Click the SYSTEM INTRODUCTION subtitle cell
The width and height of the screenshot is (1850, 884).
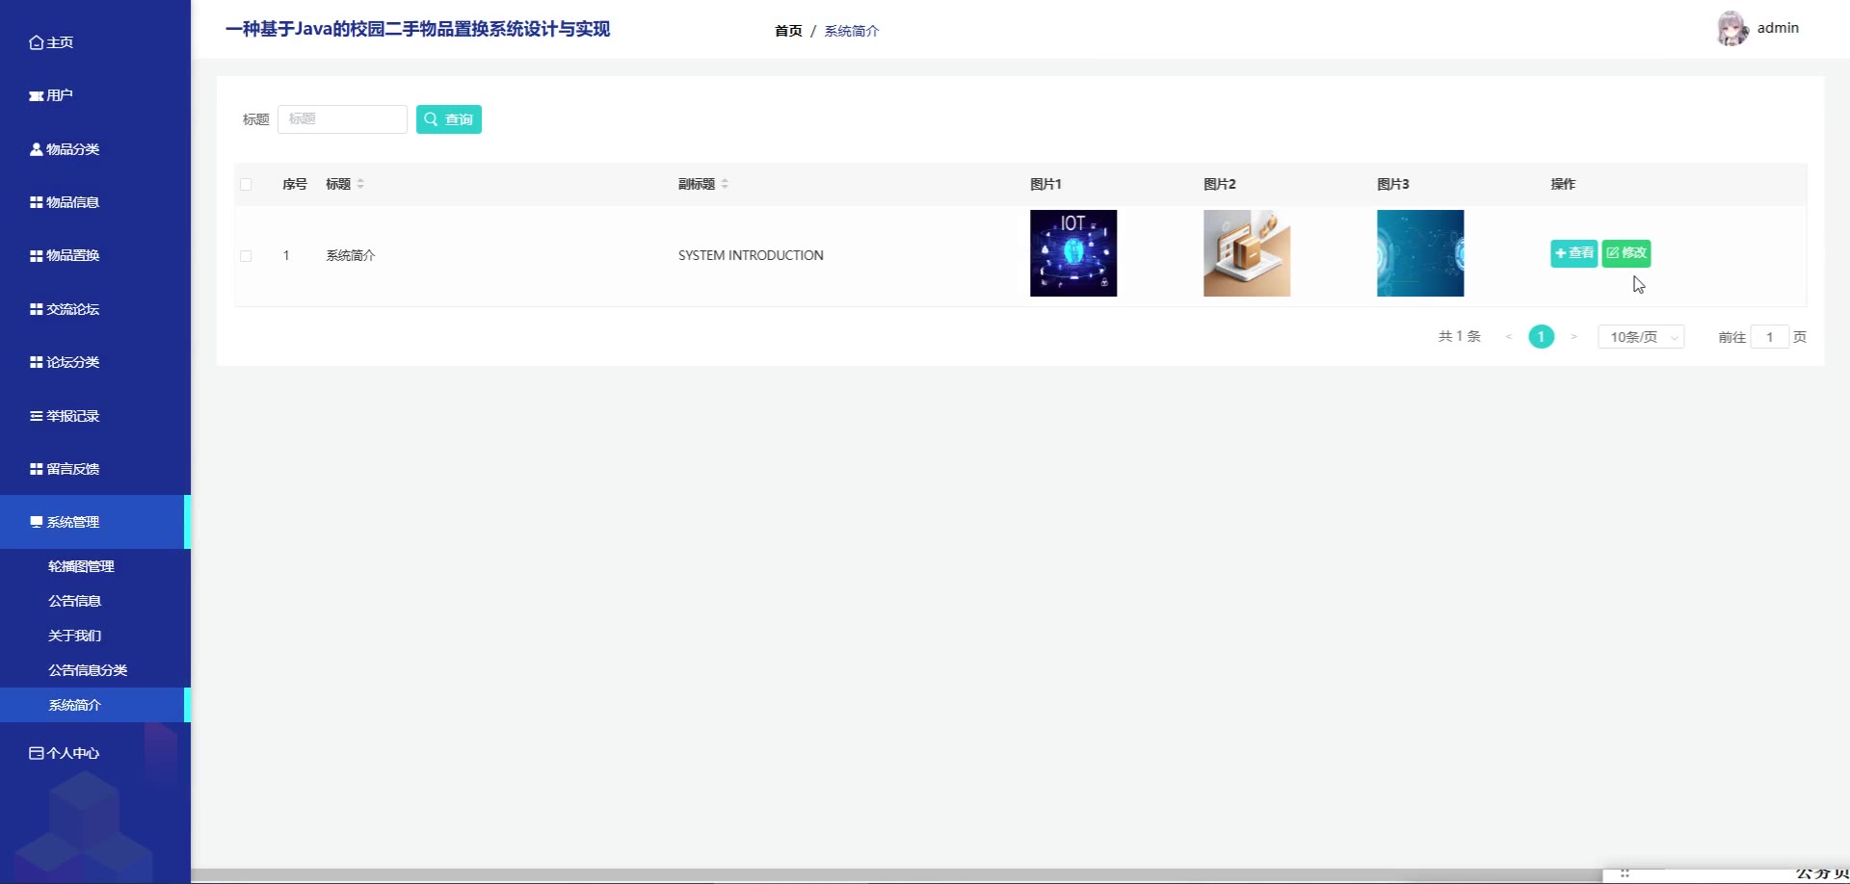[751, 255]
